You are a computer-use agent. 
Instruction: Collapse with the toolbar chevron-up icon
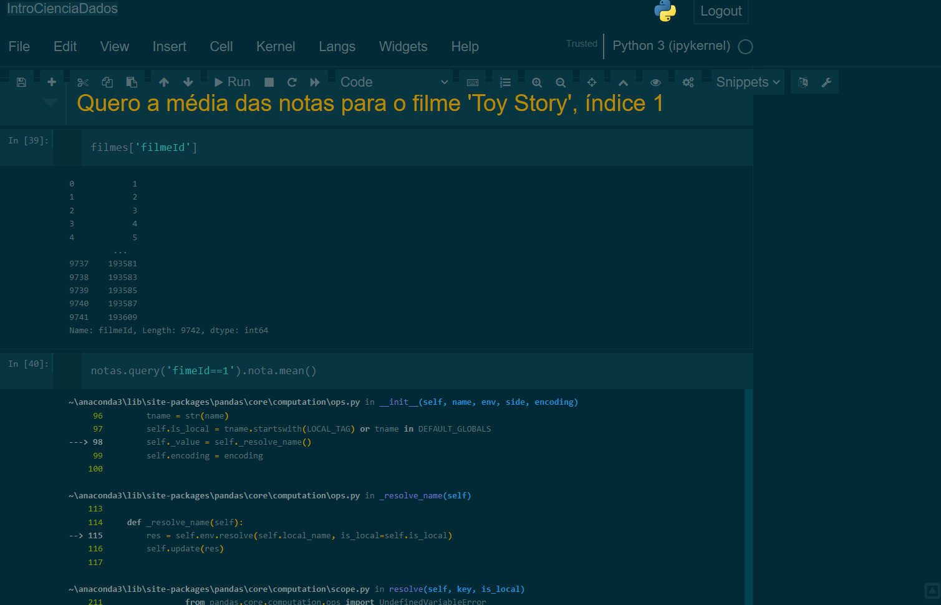(x=623, y=82)
